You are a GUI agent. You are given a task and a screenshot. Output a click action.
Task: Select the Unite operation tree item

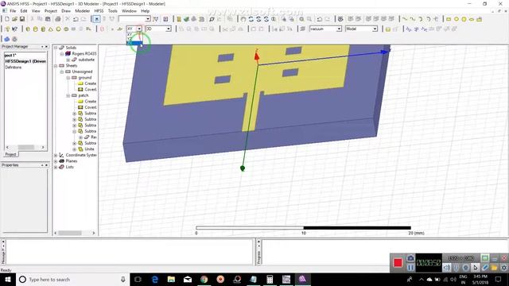[x=89, y=149]
